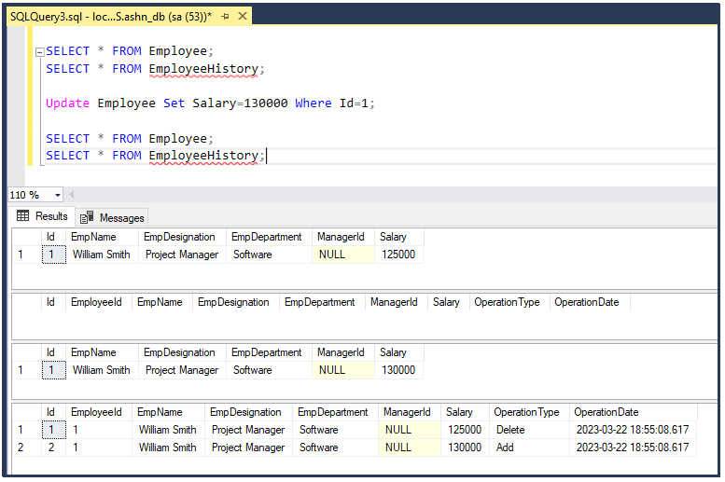Collapse the SELECT code block outline toggle

(x=40, y=52)
